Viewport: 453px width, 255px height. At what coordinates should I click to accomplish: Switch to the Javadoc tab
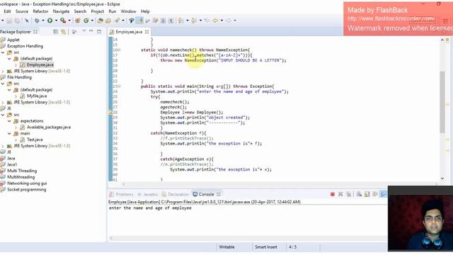pyautogui.click(x=148, y=194)
